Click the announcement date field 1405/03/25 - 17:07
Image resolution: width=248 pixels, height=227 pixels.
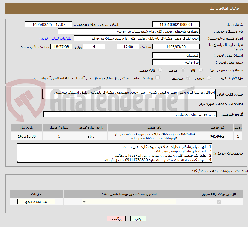[x=49, y=25]
